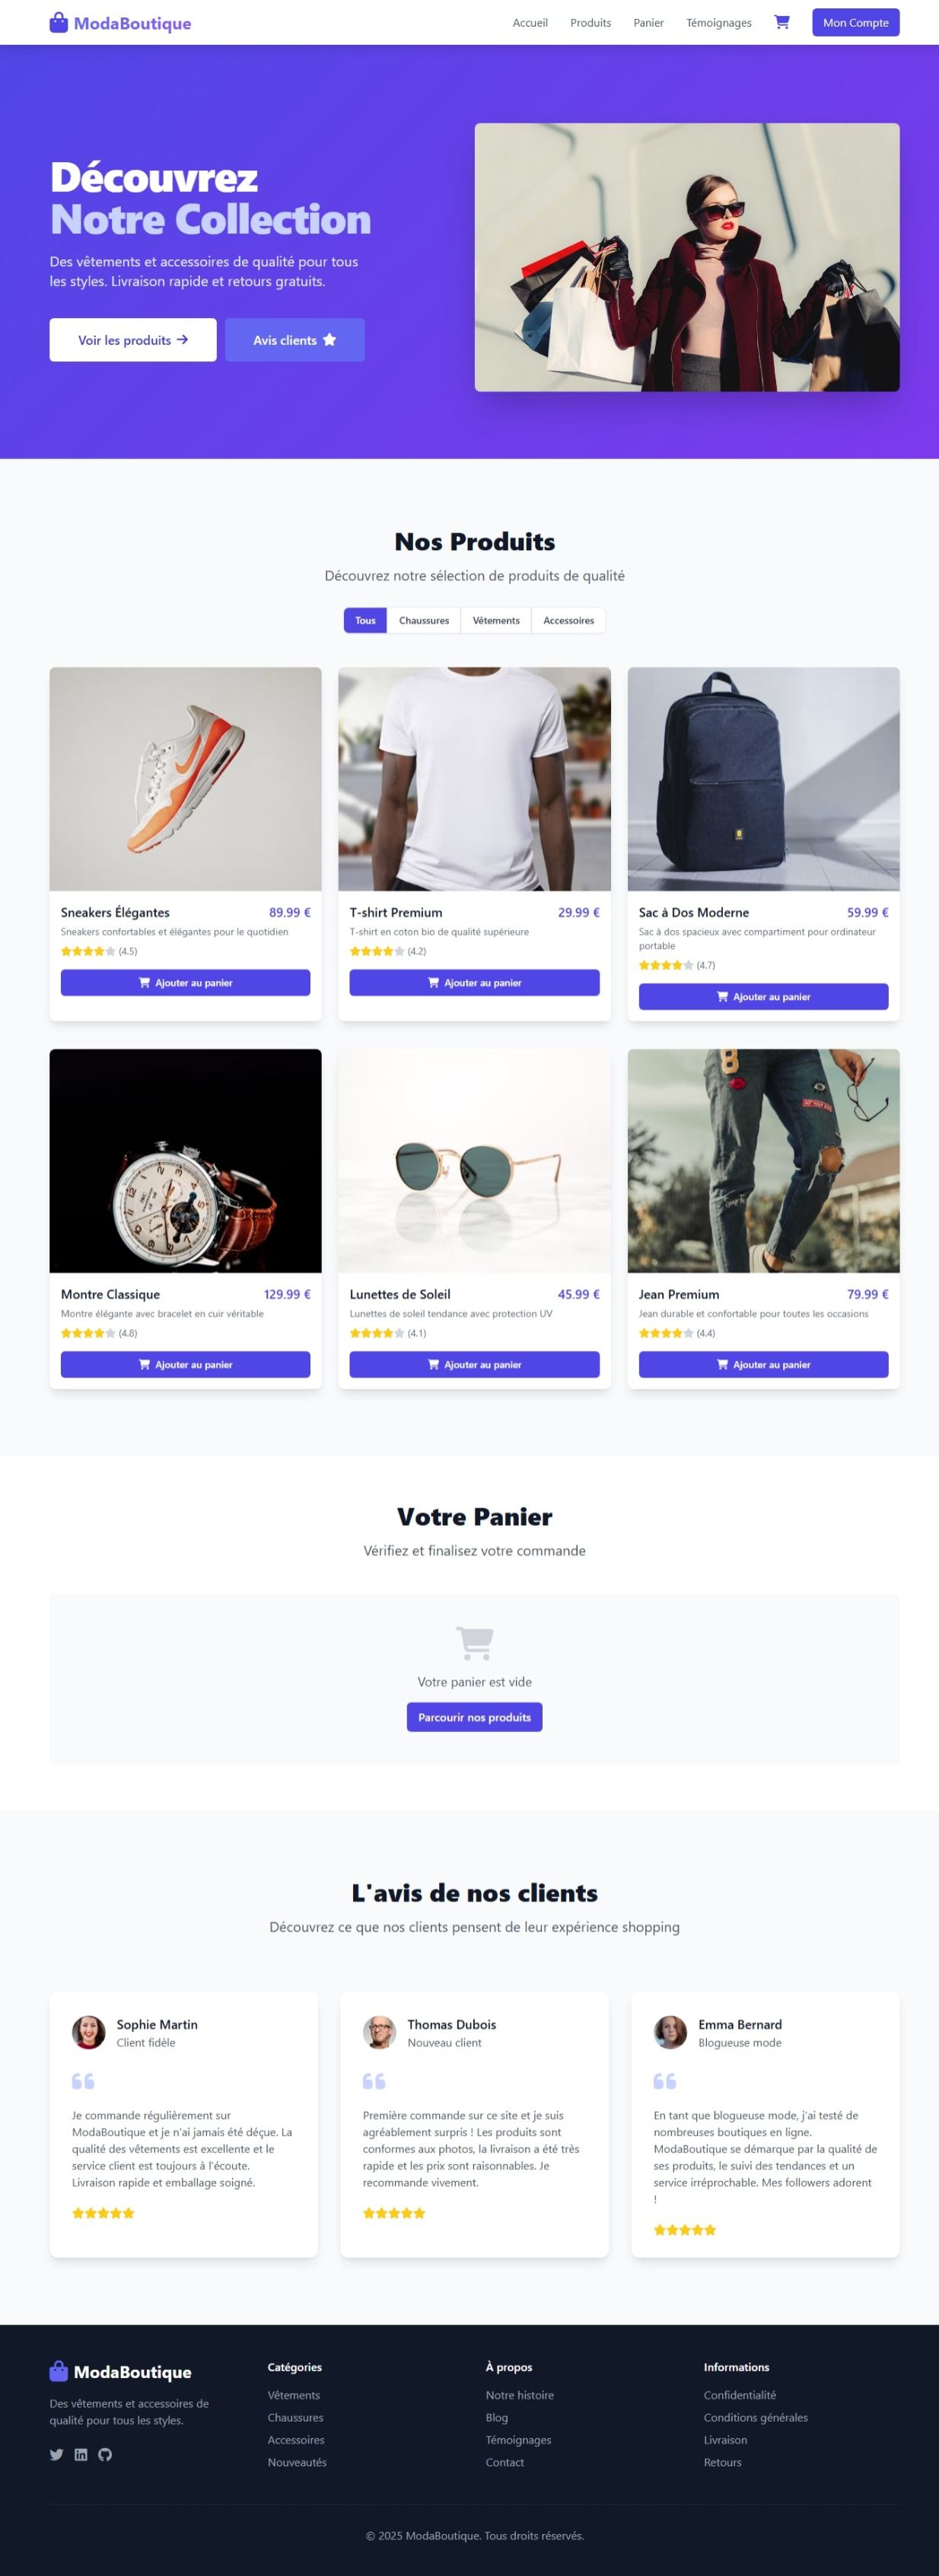This screenshot has height=2576, width=939.
Task: Click the shopping cart icon in navbar
Action: (x=782, y=22)
